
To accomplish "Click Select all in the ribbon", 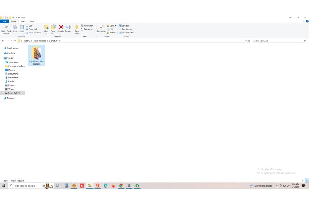I will click(124, 26).
